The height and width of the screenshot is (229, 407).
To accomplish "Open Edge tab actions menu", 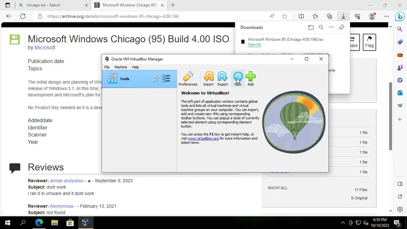I will click(x=8, y=5).
